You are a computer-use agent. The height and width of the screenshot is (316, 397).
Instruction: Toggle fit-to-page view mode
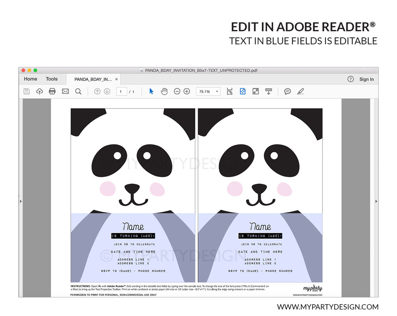click(x=243, y=92)
